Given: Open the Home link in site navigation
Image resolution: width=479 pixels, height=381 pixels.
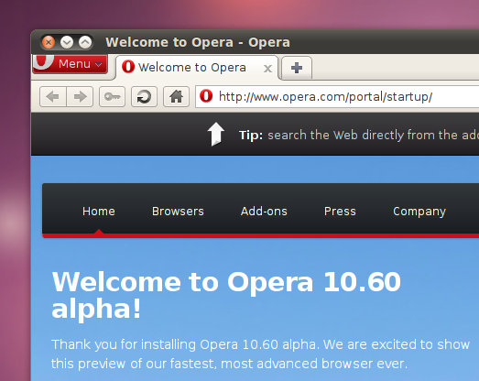Looking at the screenshot, I should coord(99,212).
